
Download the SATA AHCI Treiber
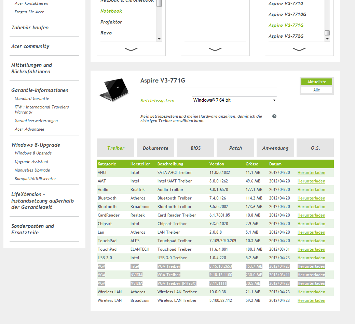311,173
